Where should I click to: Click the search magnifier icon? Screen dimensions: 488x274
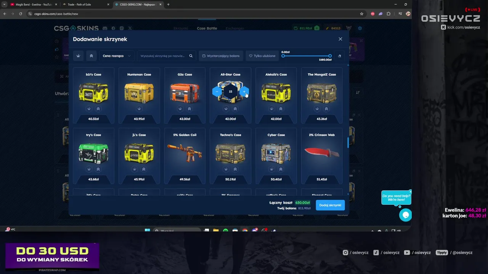[191, 56]
